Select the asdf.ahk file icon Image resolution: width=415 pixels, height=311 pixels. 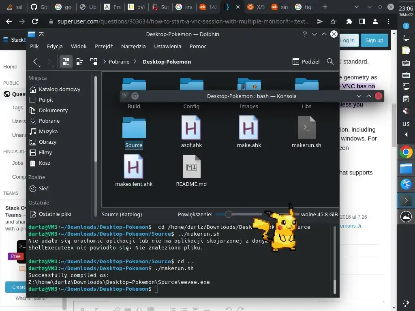click(x=191, y=128)
